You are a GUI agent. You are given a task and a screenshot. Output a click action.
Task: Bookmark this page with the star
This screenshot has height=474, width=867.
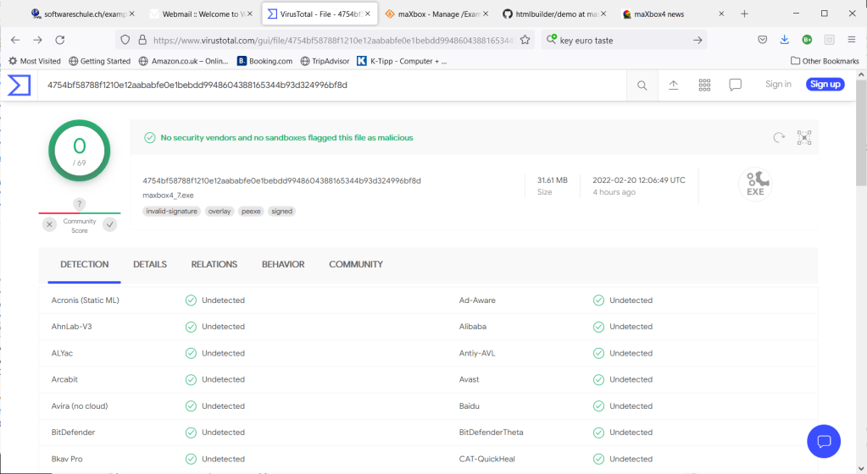[x=525, y=40]
